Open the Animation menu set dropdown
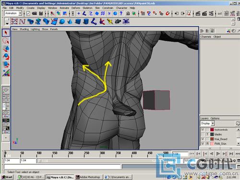This screenshot has width=240, height=180. click(20, 13)
